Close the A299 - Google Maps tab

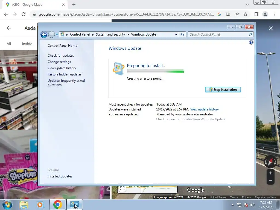point(63,5)
